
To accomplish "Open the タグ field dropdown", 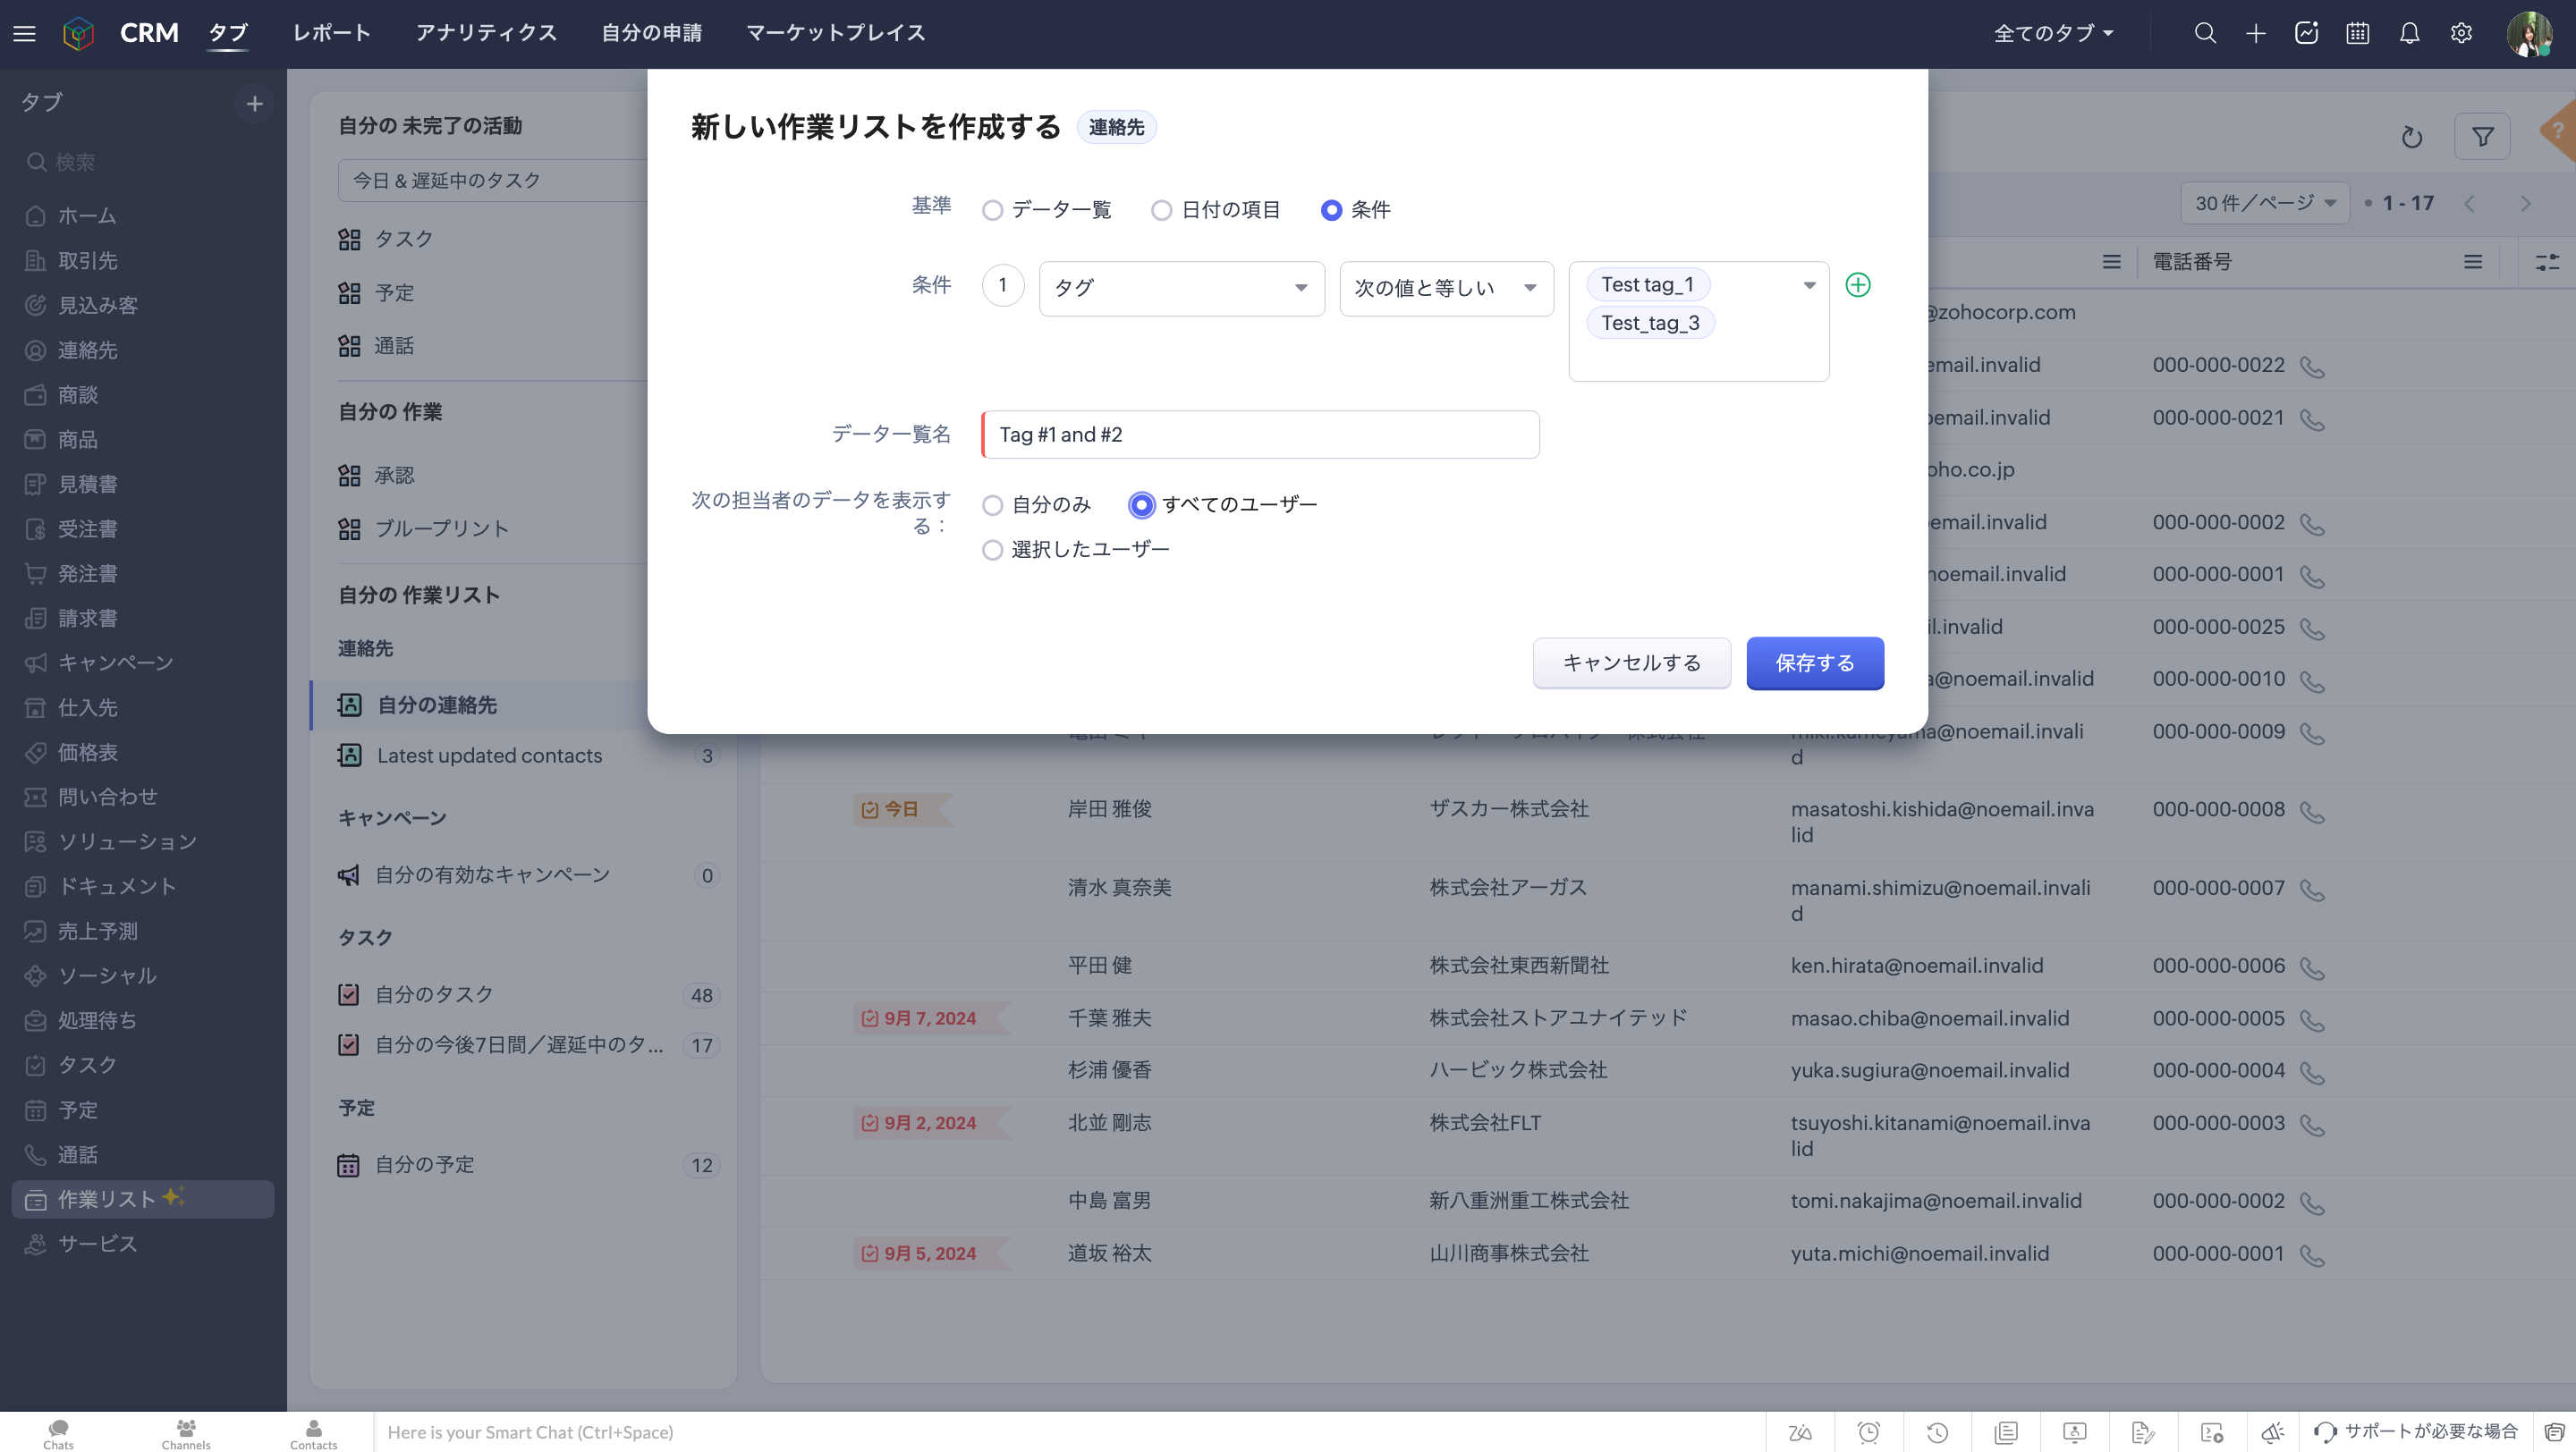I will point(1181,289).
